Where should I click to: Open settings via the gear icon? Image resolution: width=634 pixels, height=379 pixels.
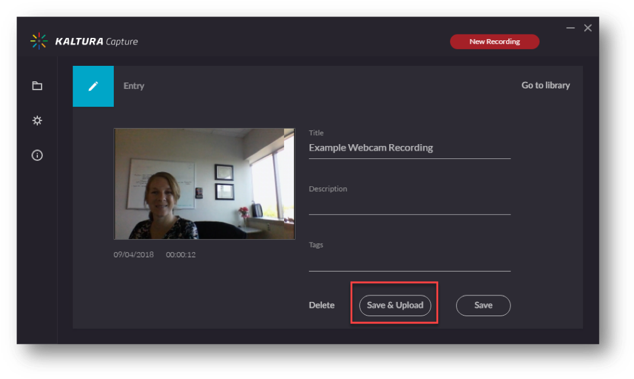click(37, 120)
